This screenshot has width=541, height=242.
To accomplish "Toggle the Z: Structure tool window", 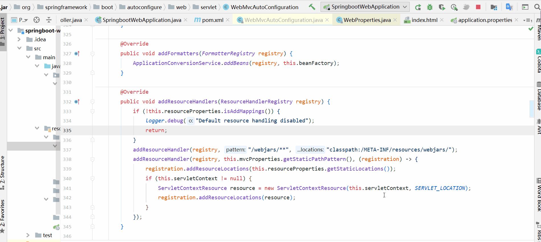I will pos(3,173).
